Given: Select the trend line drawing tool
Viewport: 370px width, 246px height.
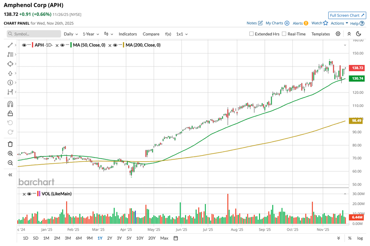Looking at the screenshot, I should point(10,45).
